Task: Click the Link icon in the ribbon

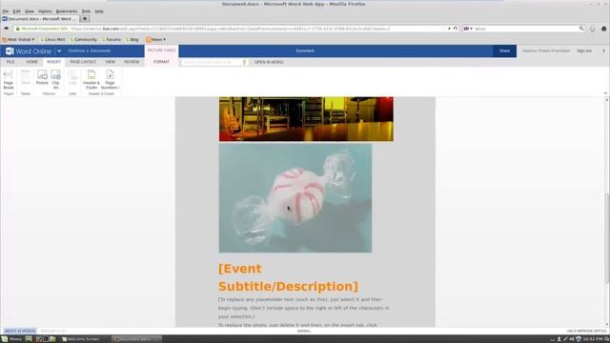Action: click(x=72, y=78)
